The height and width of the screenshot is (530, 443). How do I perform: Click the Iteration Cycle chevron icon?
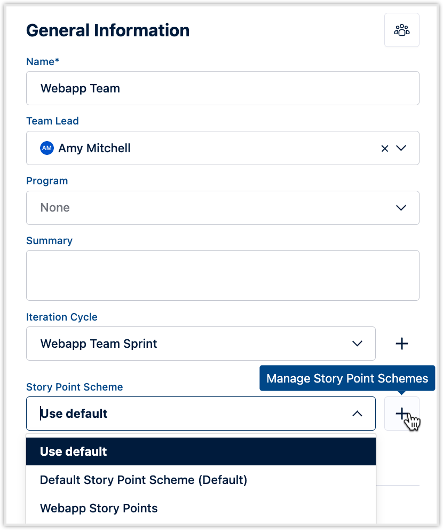357,344
